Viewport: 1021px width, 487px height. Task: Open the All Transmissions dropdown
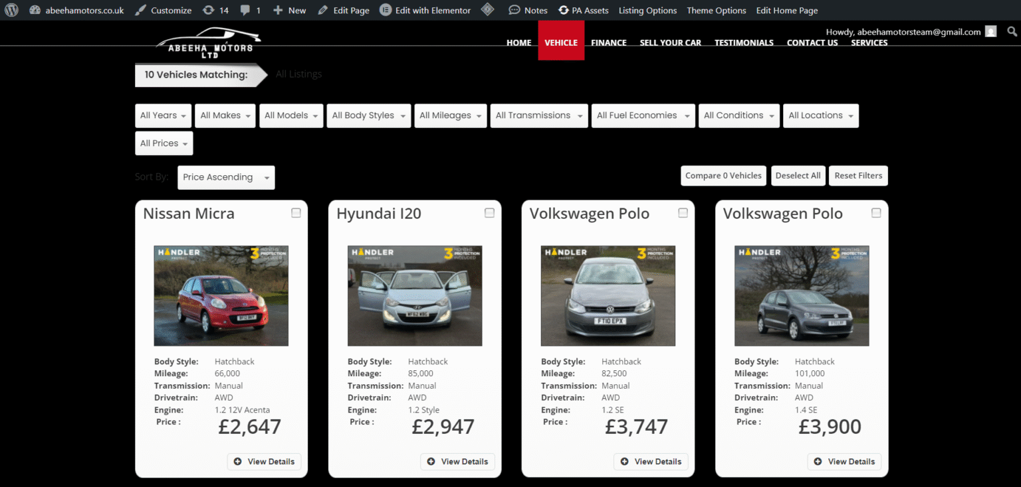[538, 115]
